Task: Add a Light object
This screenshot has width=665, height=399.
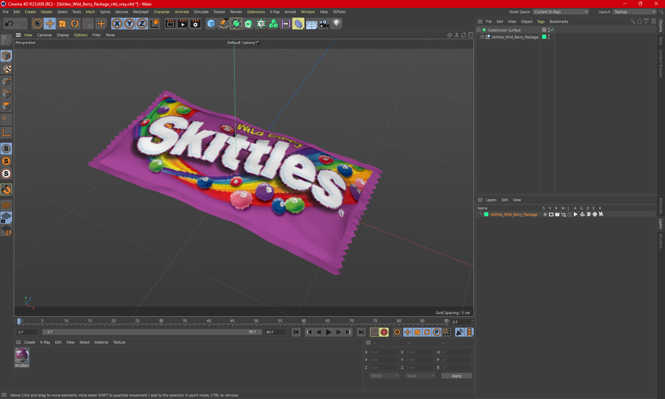Action: (x=337, y=24)
